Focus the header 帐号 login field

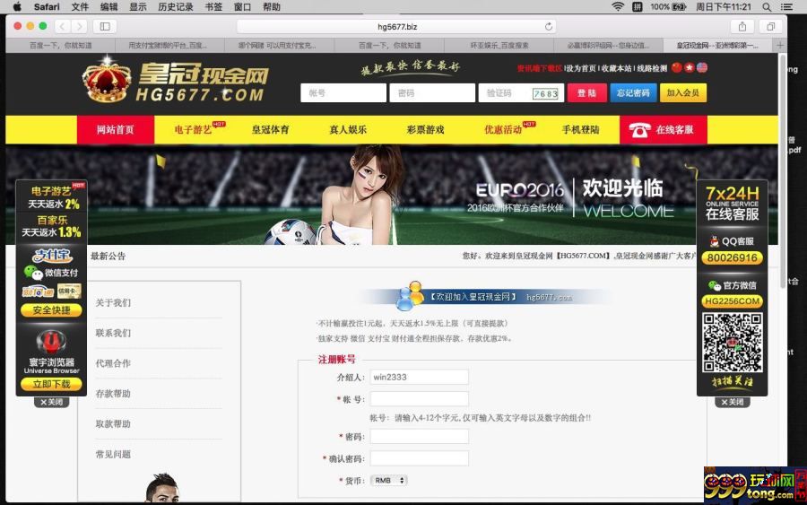point(343,93)
